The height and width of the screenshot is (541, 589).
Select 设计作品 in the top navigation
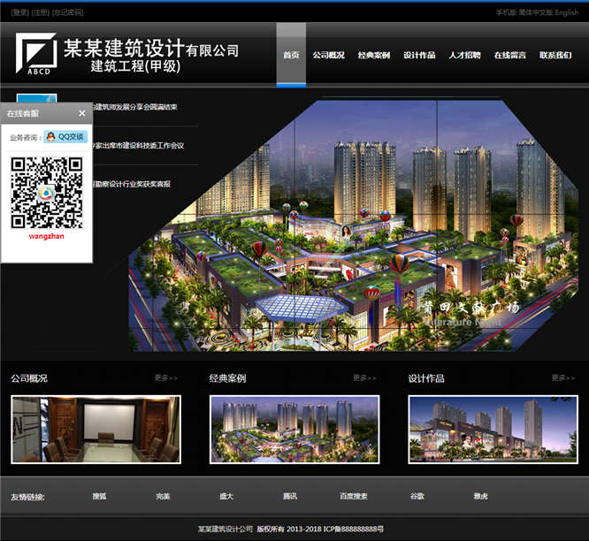(419, 55)
